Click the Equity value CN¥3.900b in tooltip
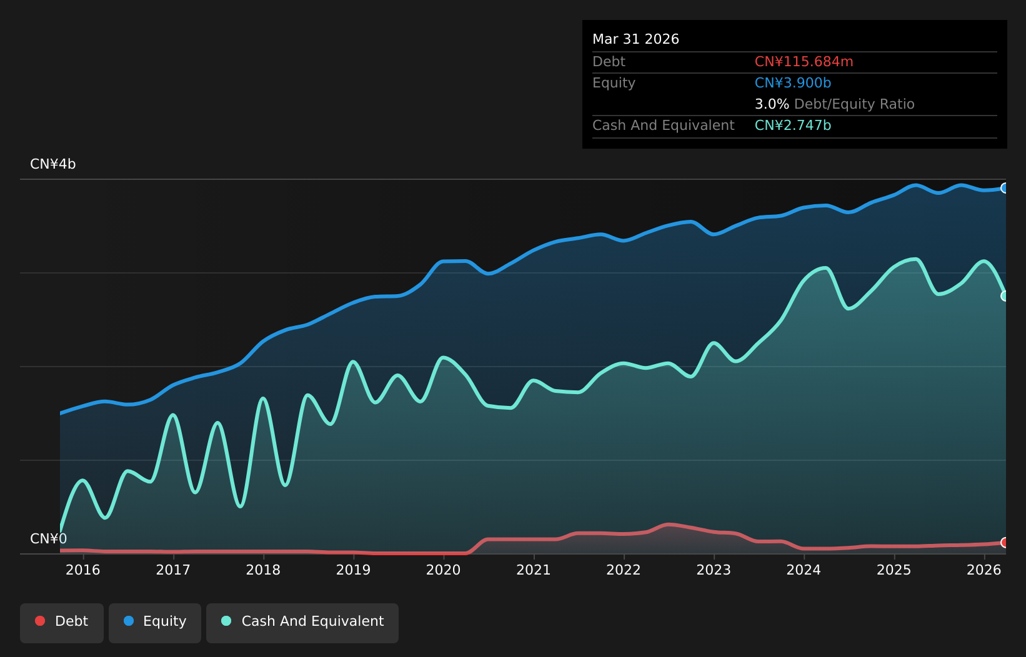The height and width of the screenshot is (657, 1026). (793, 83)
